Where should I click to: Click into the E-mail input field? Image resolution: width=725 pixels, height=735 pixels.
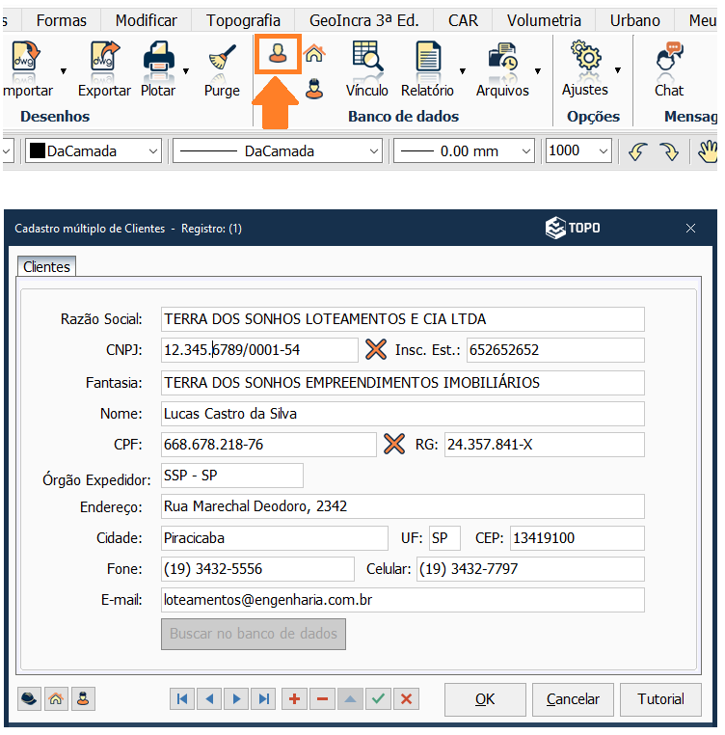(402, 600)
